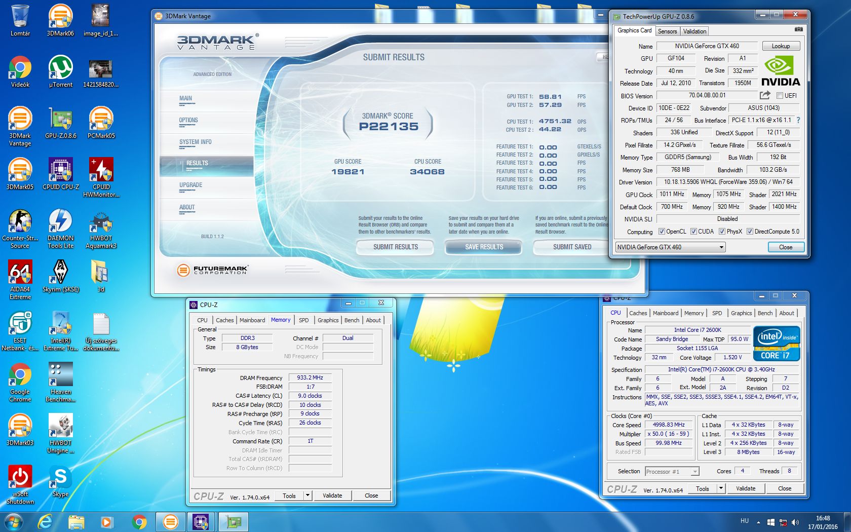The image size is (851, 532).
Task: Click the Internet Explorer taskbar icon
Action: click(x=46, y=521)
